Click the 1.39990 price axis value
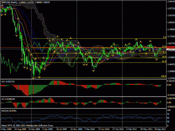 (x=171, y=71)
